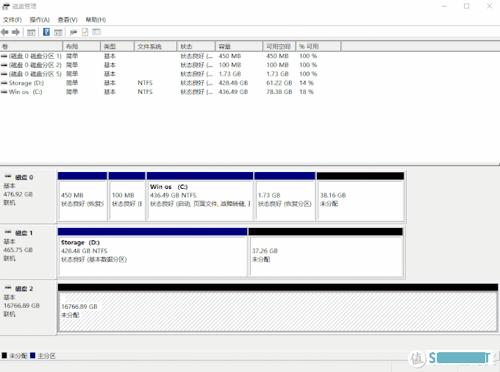
Task: Select the 16766.89 GB unallocated block
Action: 278,308
